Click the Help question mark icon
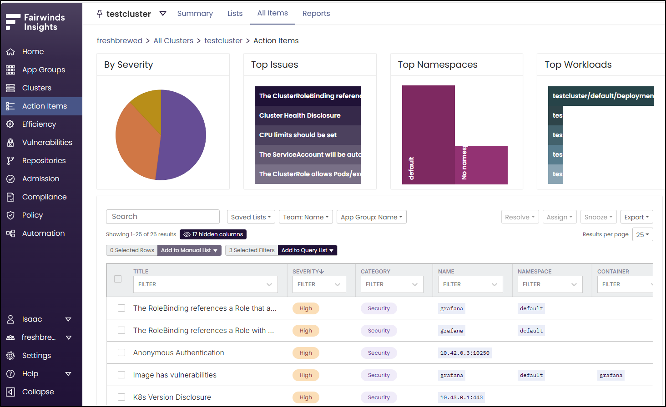The image size is (666, 407). 10,374
